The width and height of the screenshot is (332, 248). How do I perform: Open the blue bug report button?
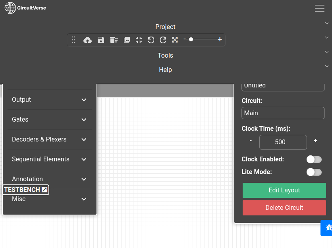click(327, 228)
